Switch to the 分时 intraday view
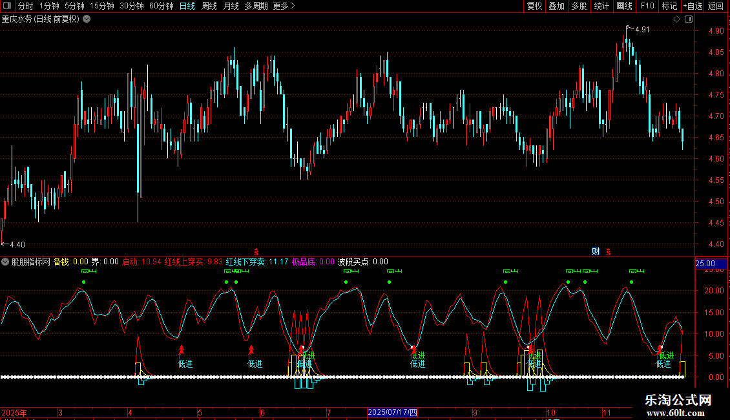The height and width of the screenshot is (420, 730). click(26, 6)
